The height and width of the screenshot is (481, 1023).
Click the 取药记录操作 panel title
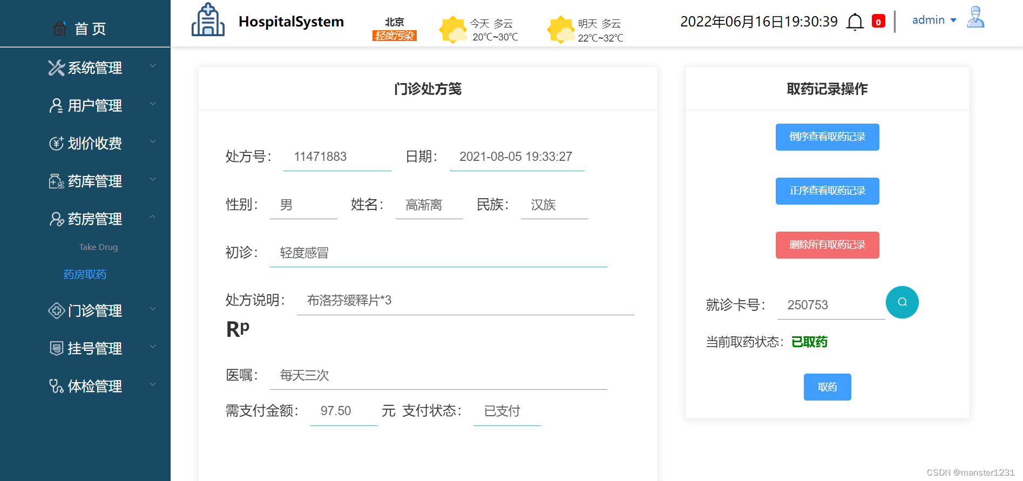click(827, 89)
